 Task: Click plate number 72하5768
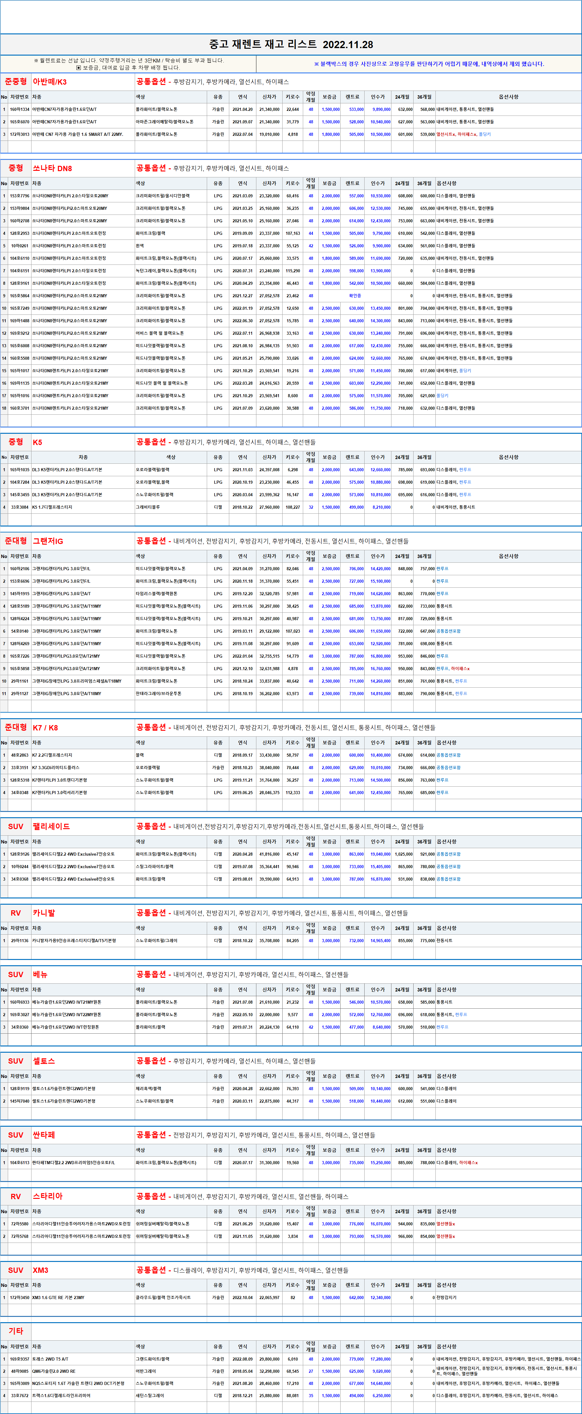tap(20, 1237)
